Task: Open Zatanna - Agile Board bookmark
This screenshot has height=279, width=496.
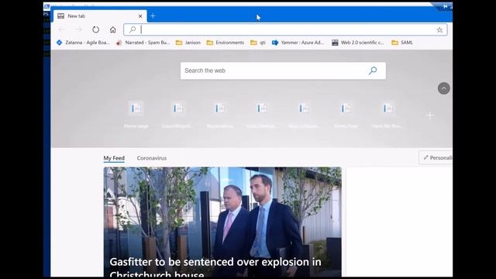Action: (x=83, y=43)
